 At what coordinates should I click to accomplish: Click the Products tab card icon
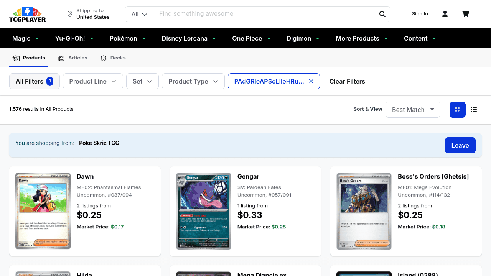pos(16,58)
